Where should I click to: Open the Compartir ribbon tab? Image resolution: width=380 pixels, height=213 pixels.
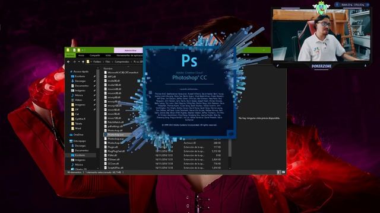pyautogui.click(x=95, y=55)
